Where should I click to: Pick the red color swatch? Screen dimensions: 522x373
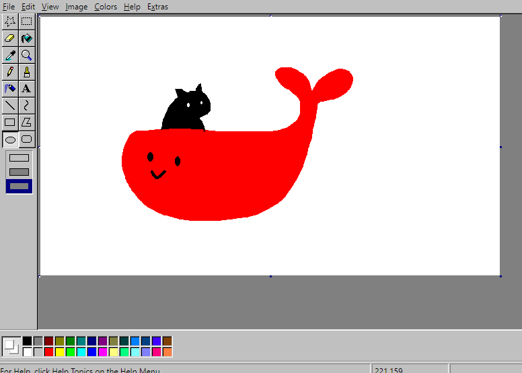click(49, 351)
